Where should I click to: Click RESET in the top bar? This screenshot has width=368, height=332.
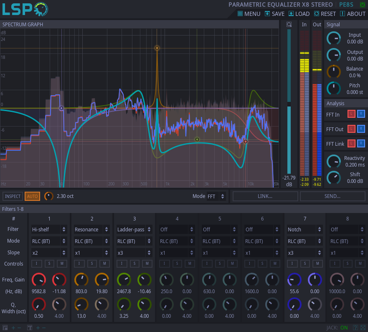pyautogui.click(x=325, y=14)
